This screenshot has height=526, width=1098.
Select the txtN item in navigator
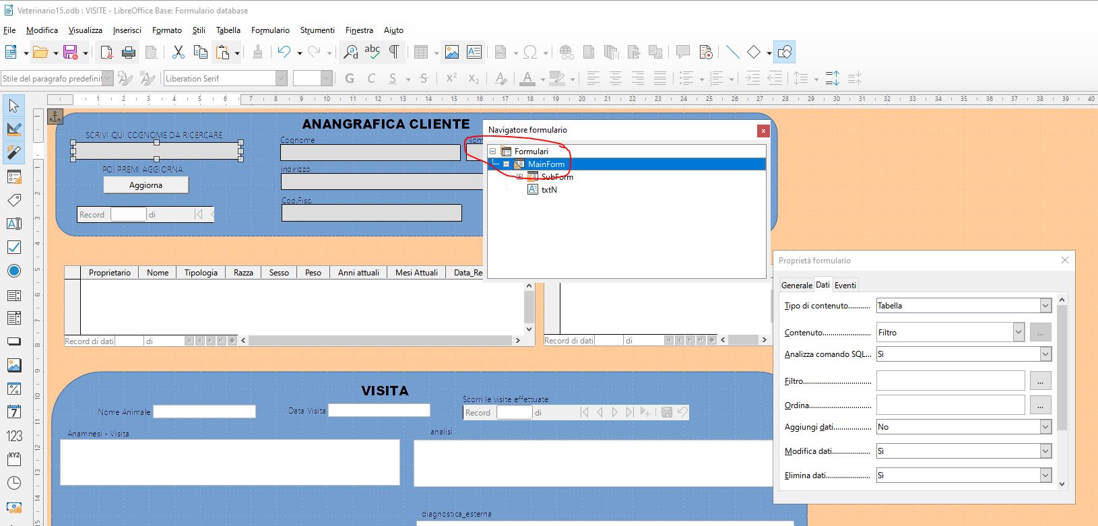tap(549, 190)
